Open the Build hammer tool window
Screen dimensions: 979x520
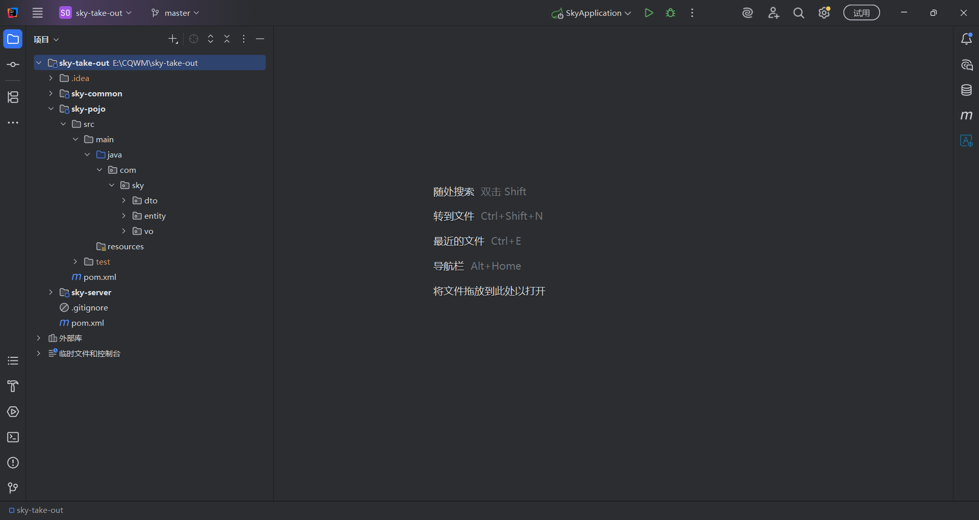click(13, 386)
